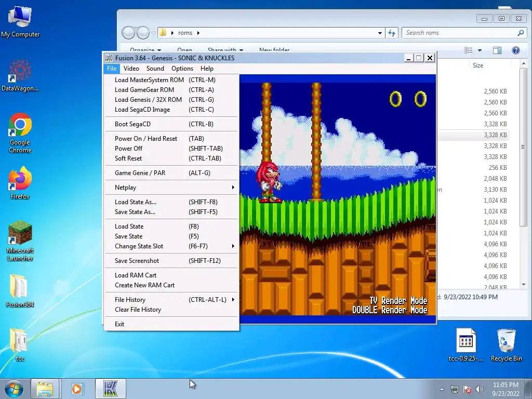
Task: Open the Video menu
Action: pyautogui.click(x=131, y=69)
